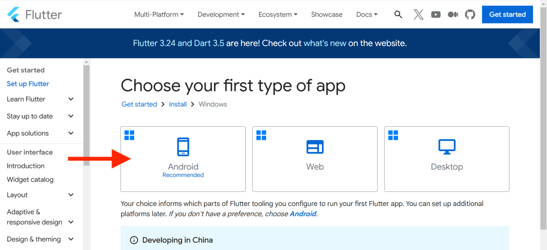This screenshot has height=250, width=547.
Task: Click the Medium blog icon
Action: coord(453,14)
